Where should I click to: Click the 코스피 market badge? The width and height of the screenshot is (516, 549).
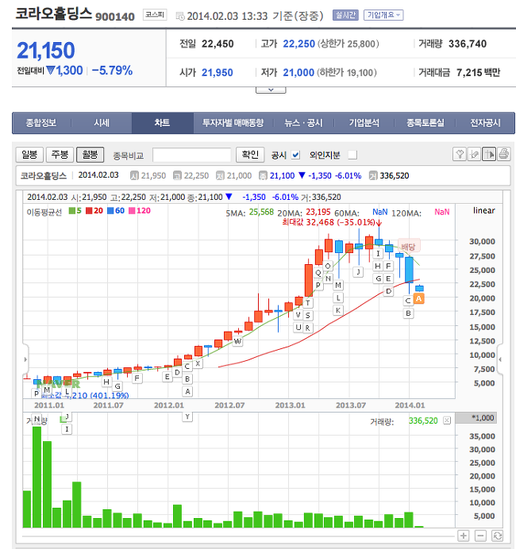tap(155, 15)
